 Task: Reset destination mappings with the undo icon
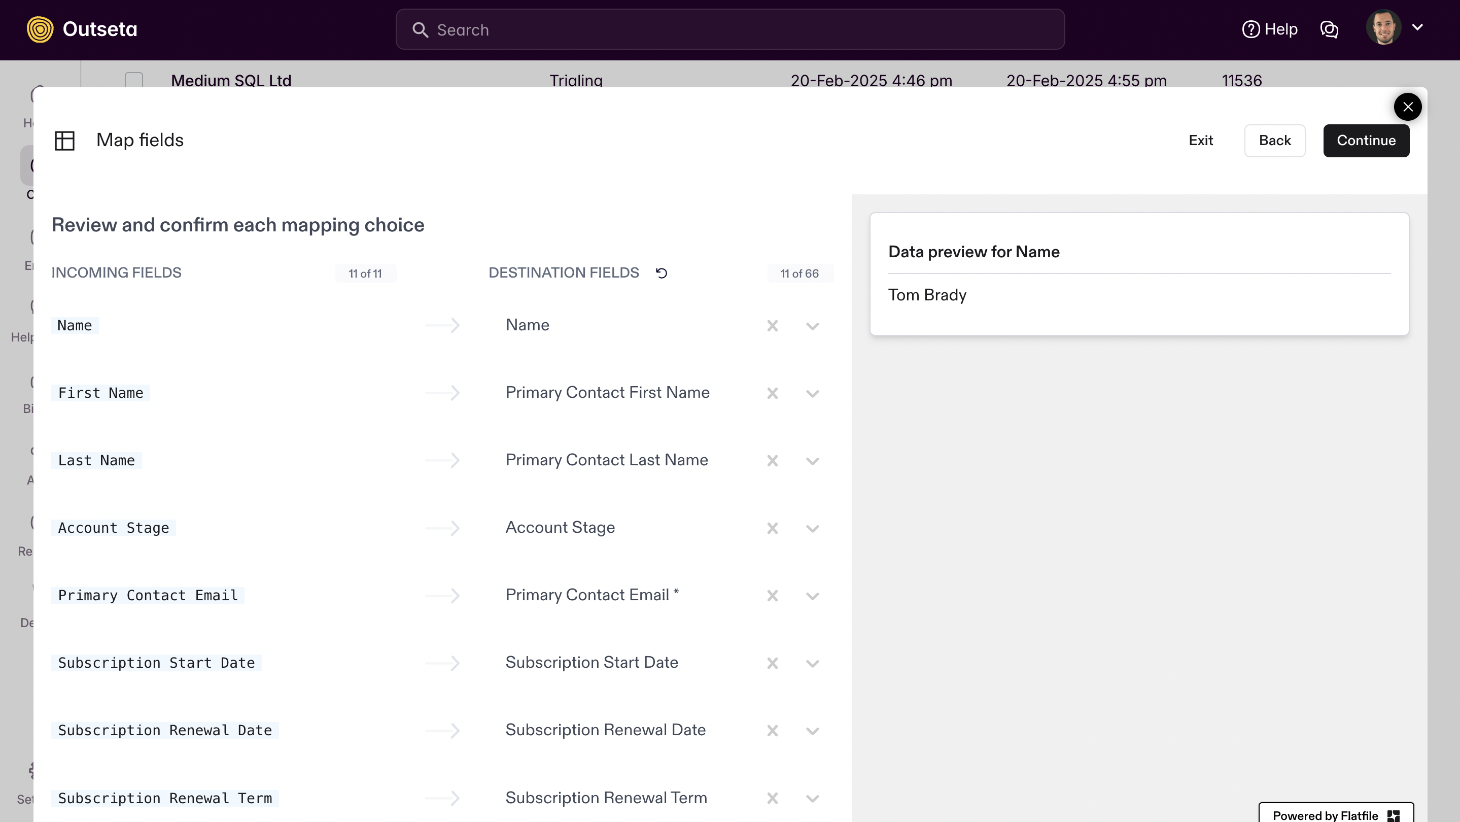[x=662, y=273]
